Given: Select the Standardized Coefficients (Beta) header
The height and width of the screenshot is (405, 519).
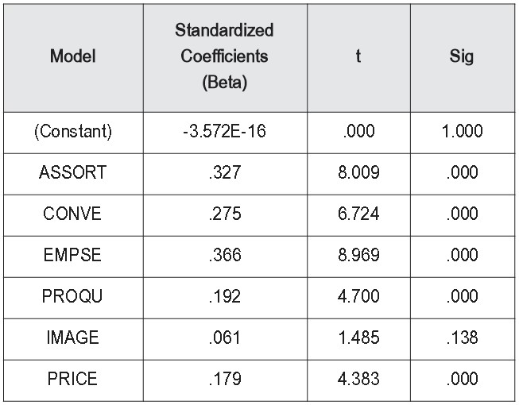Looking at the screenshot, I should tap(224, 56).
